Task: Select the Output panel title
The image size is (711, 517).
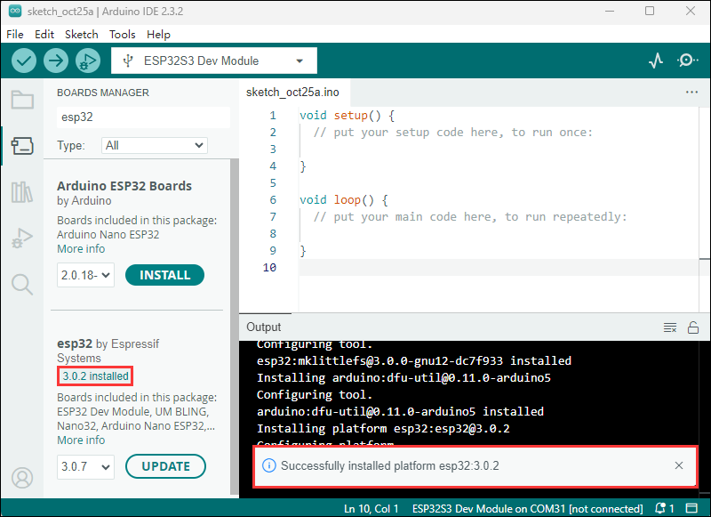Action: [263, 327]
